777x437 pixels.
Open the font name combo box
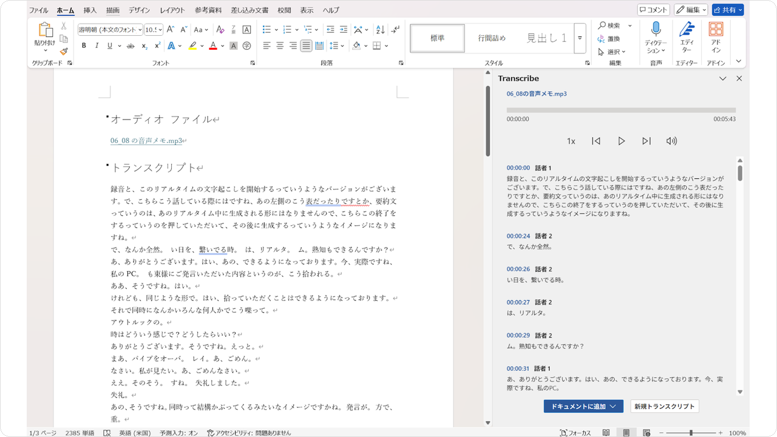pos(110,29)
